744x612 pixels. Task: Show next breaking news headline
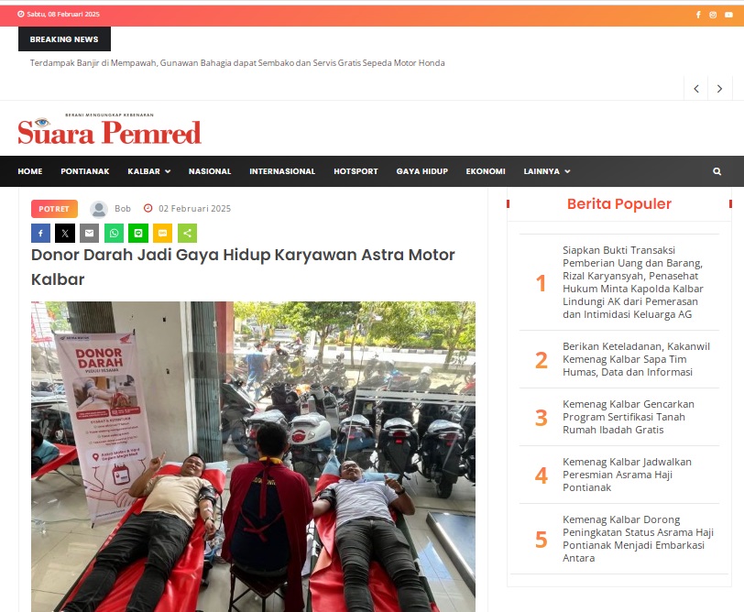tap(720, 89)
